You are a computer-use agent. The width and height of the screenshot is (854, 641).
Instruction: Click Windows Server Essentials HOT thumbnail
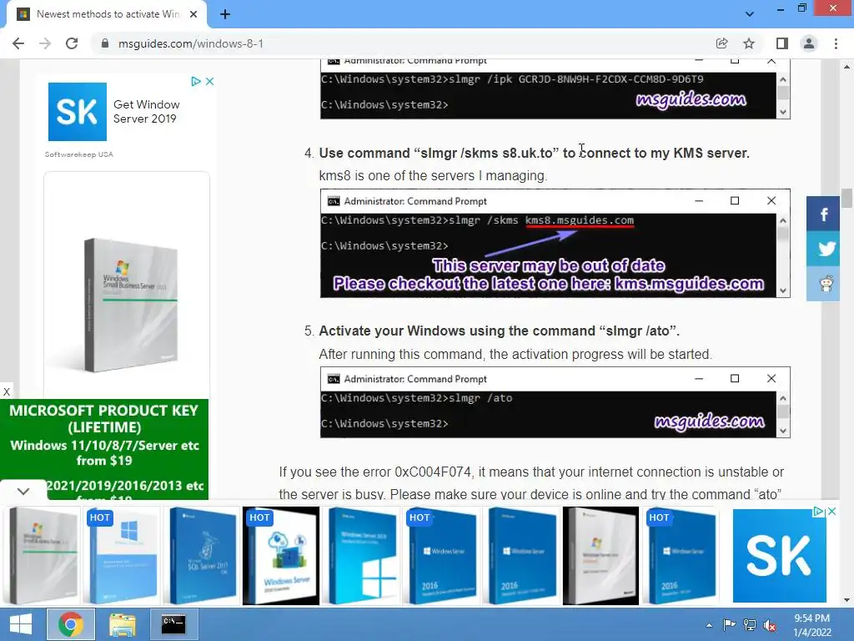click(281, 555)
